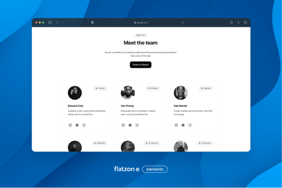Click Oak Nambi's Instagram icon
The image size is (282, 188).
[x=176, y=125]
